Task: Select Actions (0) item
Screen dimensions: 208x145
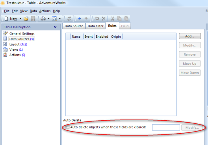Action: 17,55
